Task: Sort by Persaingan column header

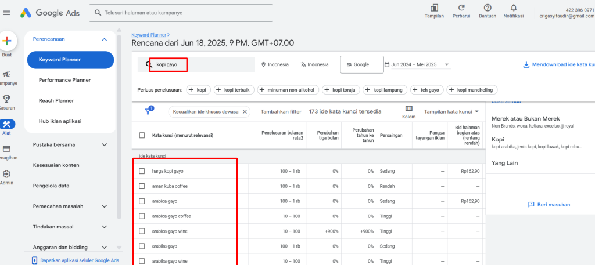Action: click(391, 135)
